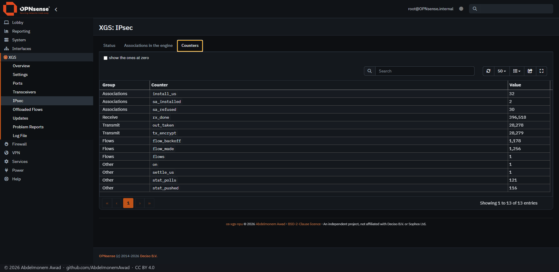
Task: Enable show the ones at zero checkbox
Action: 105,58
